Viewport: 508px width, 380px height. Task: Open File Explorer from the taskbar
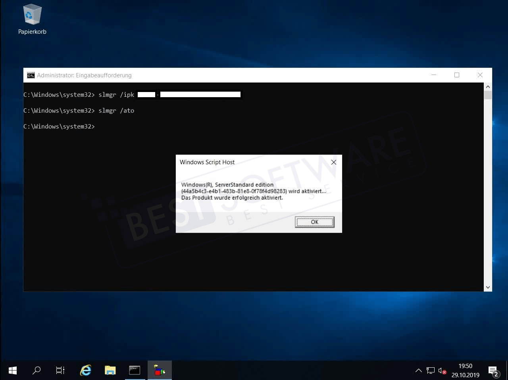click(x=110, y=370)
